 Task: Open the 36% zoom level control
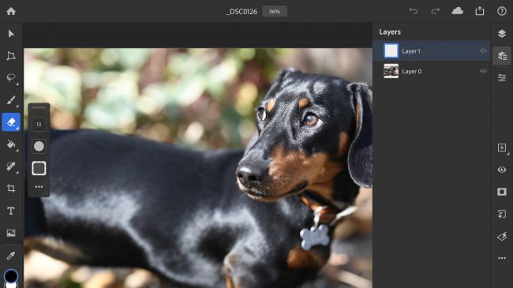pos(275,12)
